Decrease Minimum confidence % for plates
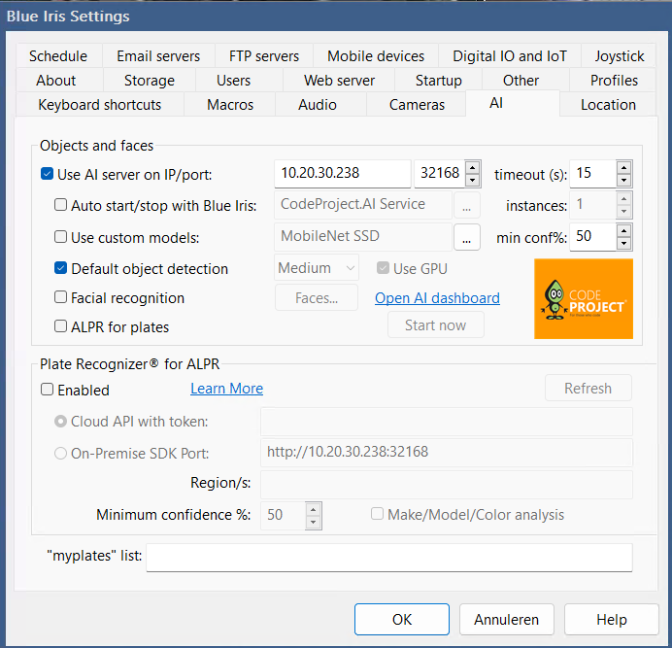This screenshot has height=648, width=672. 314,522
